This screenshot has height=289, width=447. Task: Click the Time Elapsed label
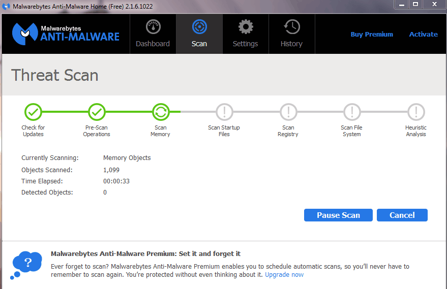pos(42,181)
